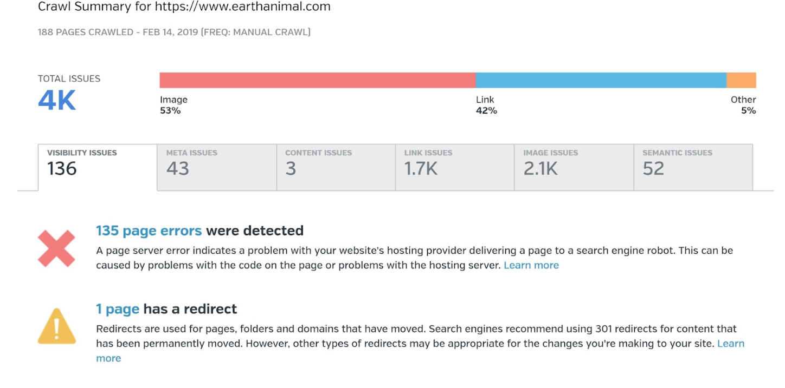
Task: Click the Other 5% label
Action: tap(743, 105)
